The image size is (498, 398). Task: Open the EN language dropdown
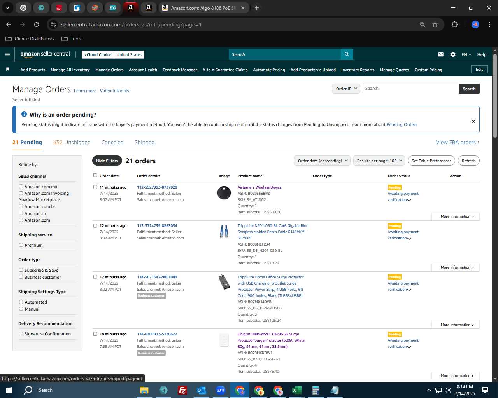pyautogui.click(x=466, y=54)
